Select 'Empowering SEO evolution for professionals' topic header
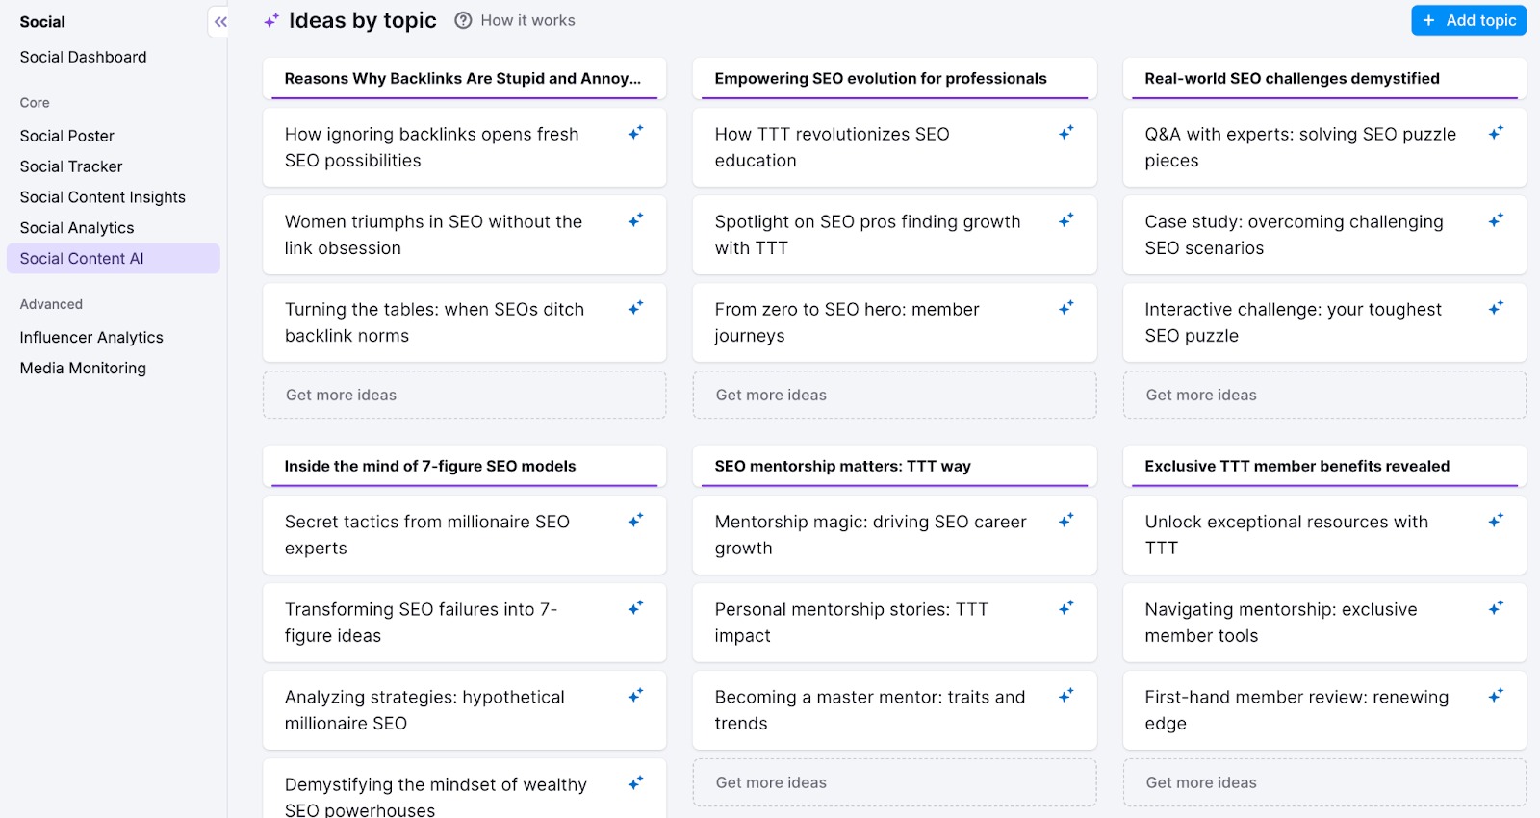The width and height of the screenshot is (1540, 818). tap(881, 79)
